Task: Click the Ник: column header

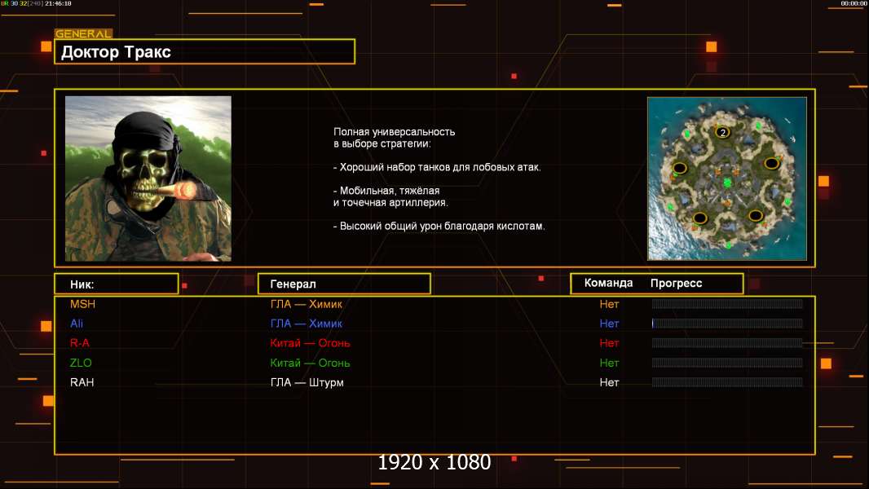Action: click(117, 284)
